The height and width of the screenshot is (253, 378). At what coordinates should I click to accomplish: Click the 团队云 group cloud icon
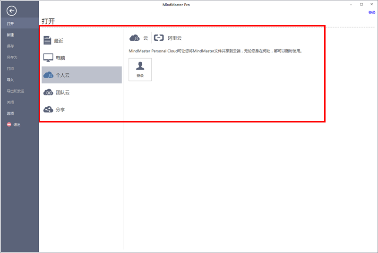48,92
